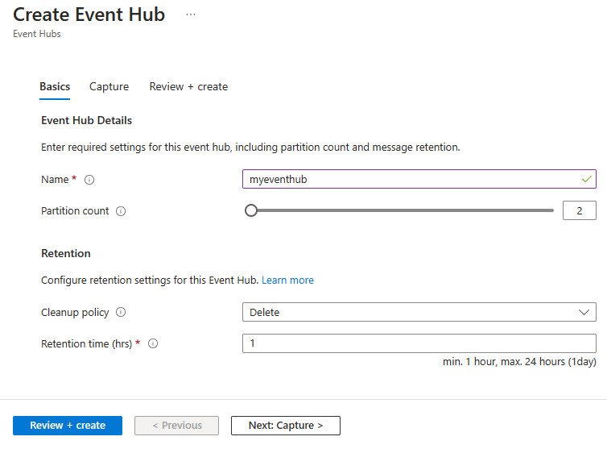Focus the Name field containing myeventhub

click(x=411, y=179)
